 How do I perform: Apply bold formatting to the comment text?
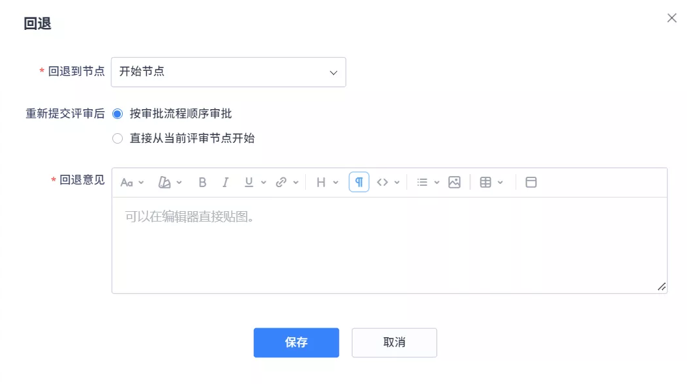(x=202, y=182)
